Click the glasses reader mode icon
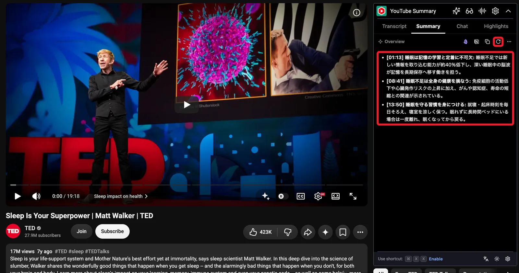 click(469, 11)
